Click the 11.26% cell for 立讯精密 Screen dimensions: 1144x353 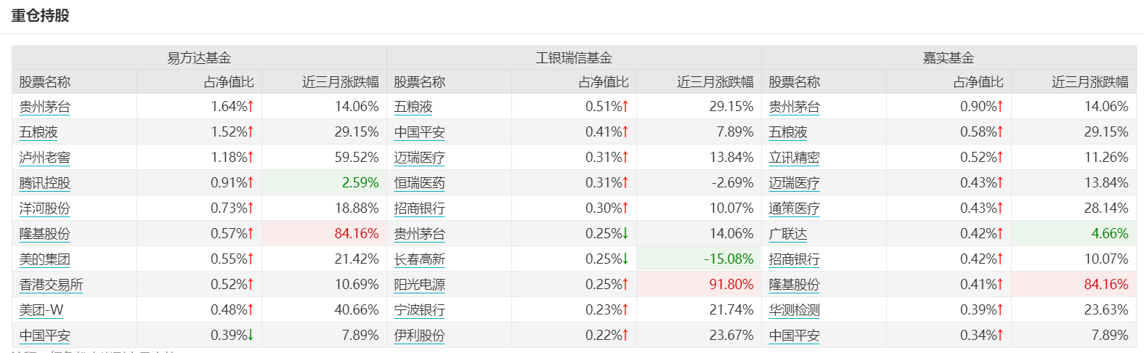point(1074,157)
